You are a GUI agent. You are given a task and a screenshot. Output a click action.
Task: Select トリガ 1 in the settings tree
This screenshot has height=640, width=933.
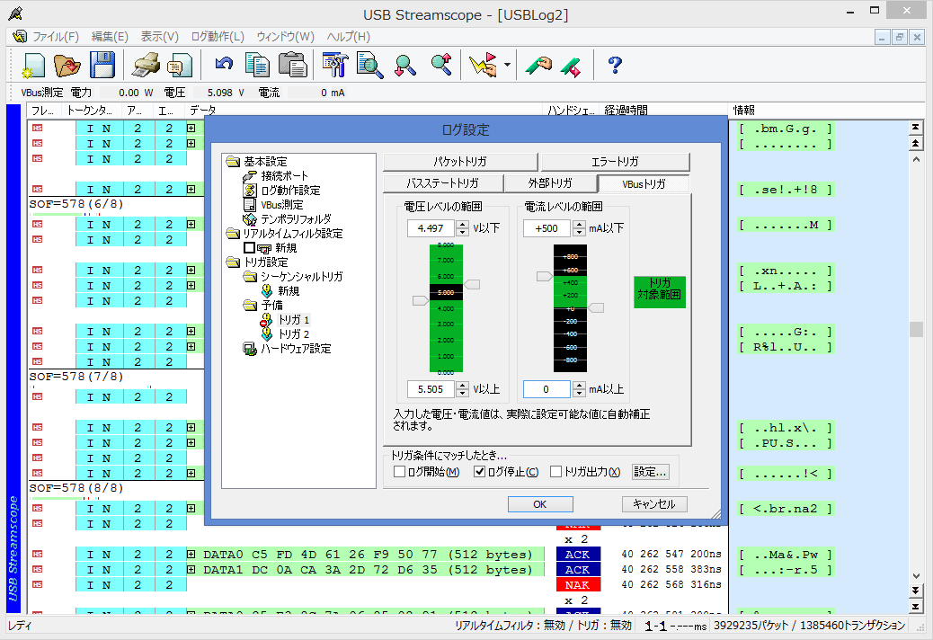pyautogui.click(x=294, y=320)
